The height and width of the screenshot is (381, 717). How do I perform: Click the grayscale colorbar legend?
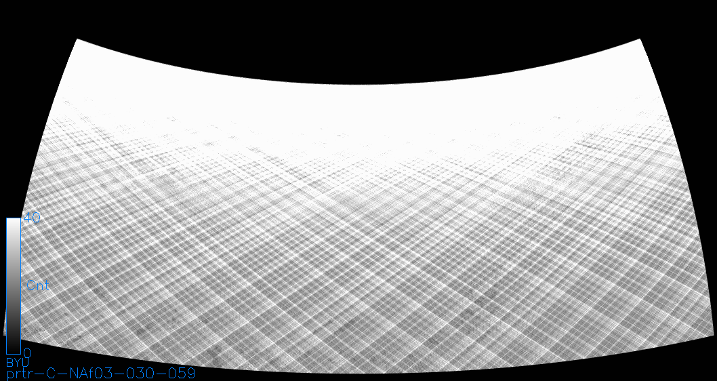tap(14, 286)
